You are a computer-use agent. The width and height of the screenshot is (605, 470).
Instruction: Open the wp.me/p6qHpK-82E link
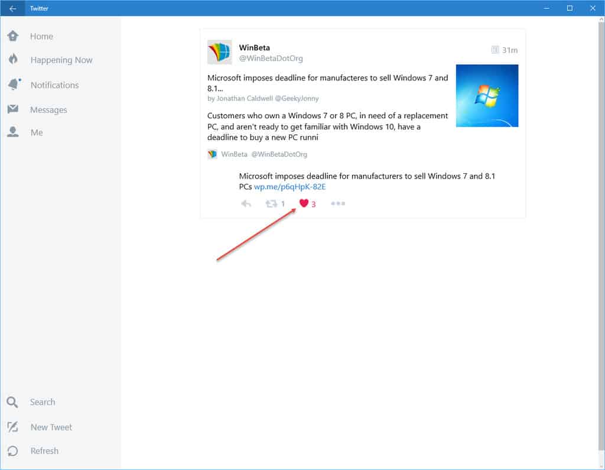click(290, 187)
